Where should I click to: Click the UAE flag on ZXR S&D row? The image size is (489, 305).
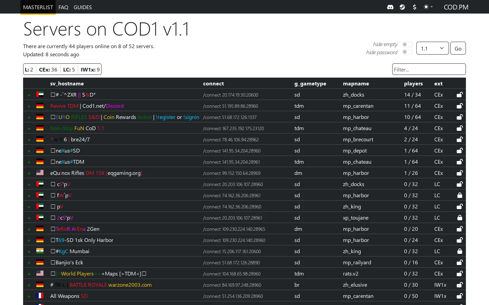coord(40,95)
